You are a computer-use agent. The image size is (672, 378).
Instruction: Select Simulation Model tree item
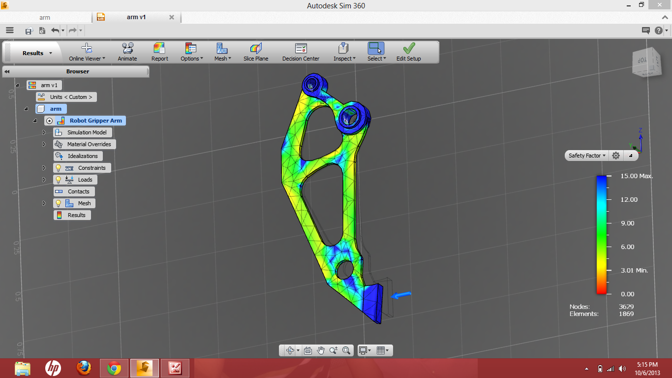tap(83, 132)
